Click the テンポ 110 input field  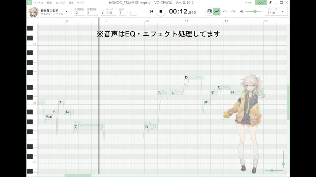111,12
